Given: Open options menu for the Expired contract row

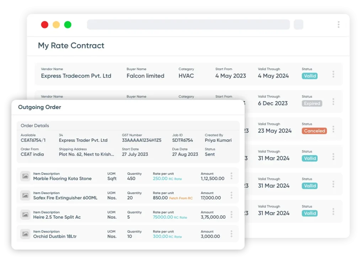Looking at the screenshot, I should point(333,101).
